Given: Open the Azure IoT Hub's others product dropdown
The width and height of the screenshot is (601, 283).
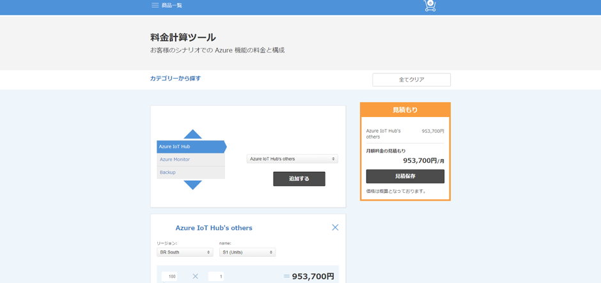Looking at the screenshot, I should coord(292,158).
